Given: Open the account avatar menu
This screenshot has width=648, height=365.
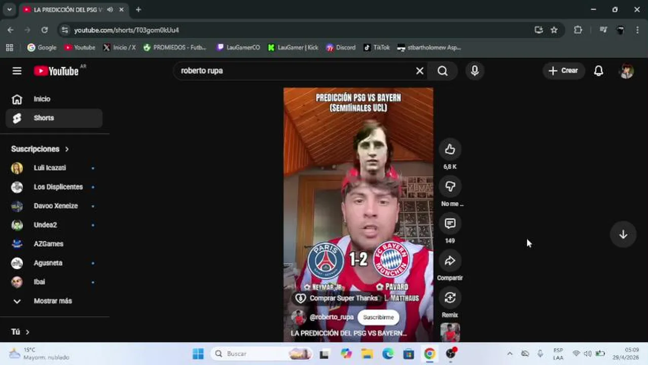Looking at the screenshot, I should point(627,71).
